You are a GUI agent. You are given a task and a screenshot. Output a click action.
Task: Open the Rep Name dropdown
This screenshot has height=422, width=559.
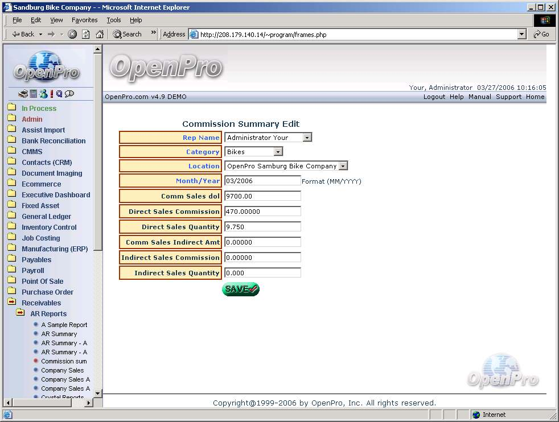pyautogui.click(x=307, y=138)
